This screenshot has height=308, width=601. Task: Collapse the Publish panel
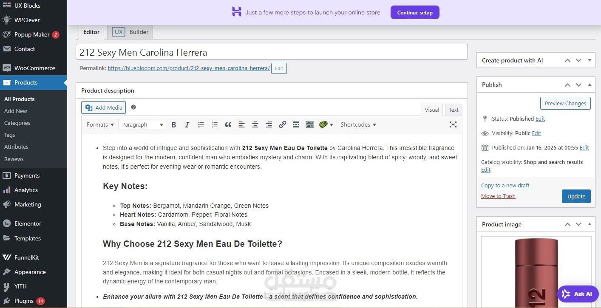tap(590, 85)
